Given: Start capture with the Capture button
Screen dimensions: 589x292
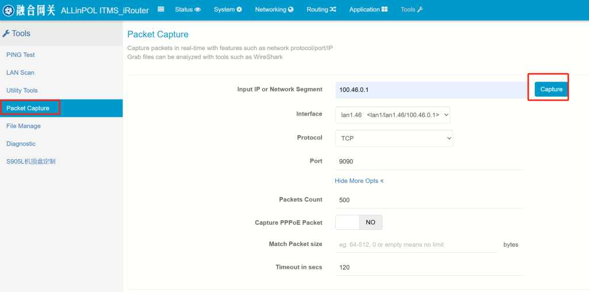Looking at the screenshot, I should (551, 89).
